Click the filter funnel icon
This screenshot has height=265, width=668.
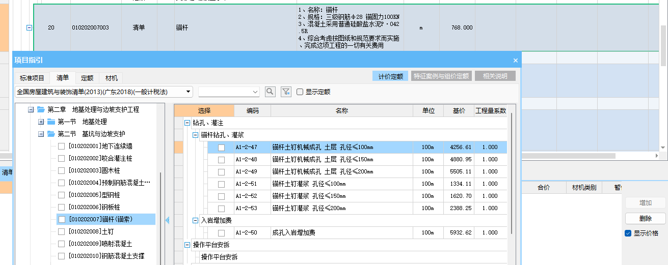click(286, 92)
